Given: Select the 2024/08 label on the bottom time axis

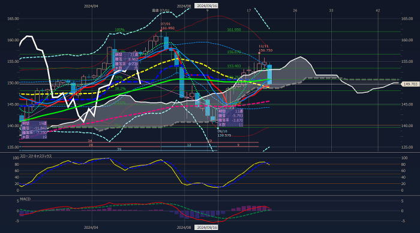Looking at the screenshot, I should pos(184,228).
